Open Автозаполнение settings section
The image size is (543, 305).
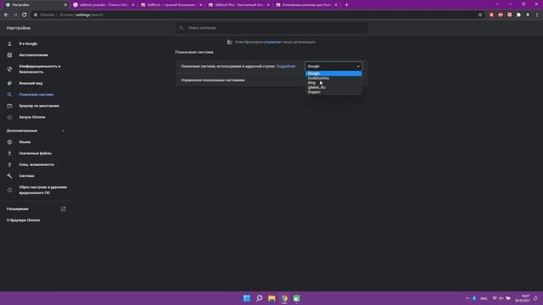pyautogui.click(x=34, y=55)
